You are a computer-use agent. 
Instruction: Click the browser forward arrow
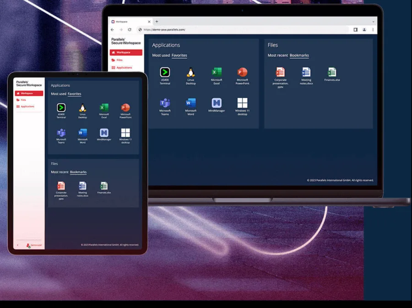pyautogui.click(x=121, y=30)
